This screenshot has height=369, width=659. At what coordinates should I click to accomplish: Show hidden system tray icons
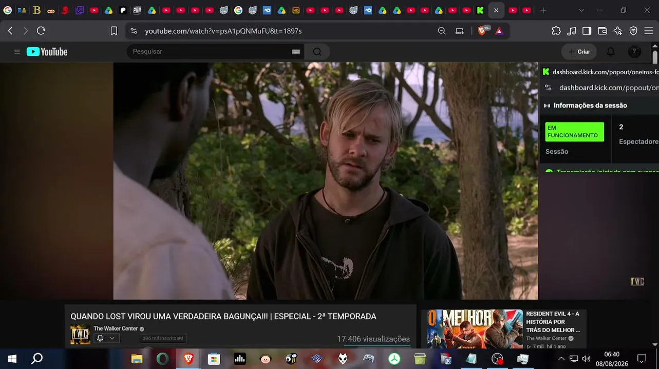561,359
